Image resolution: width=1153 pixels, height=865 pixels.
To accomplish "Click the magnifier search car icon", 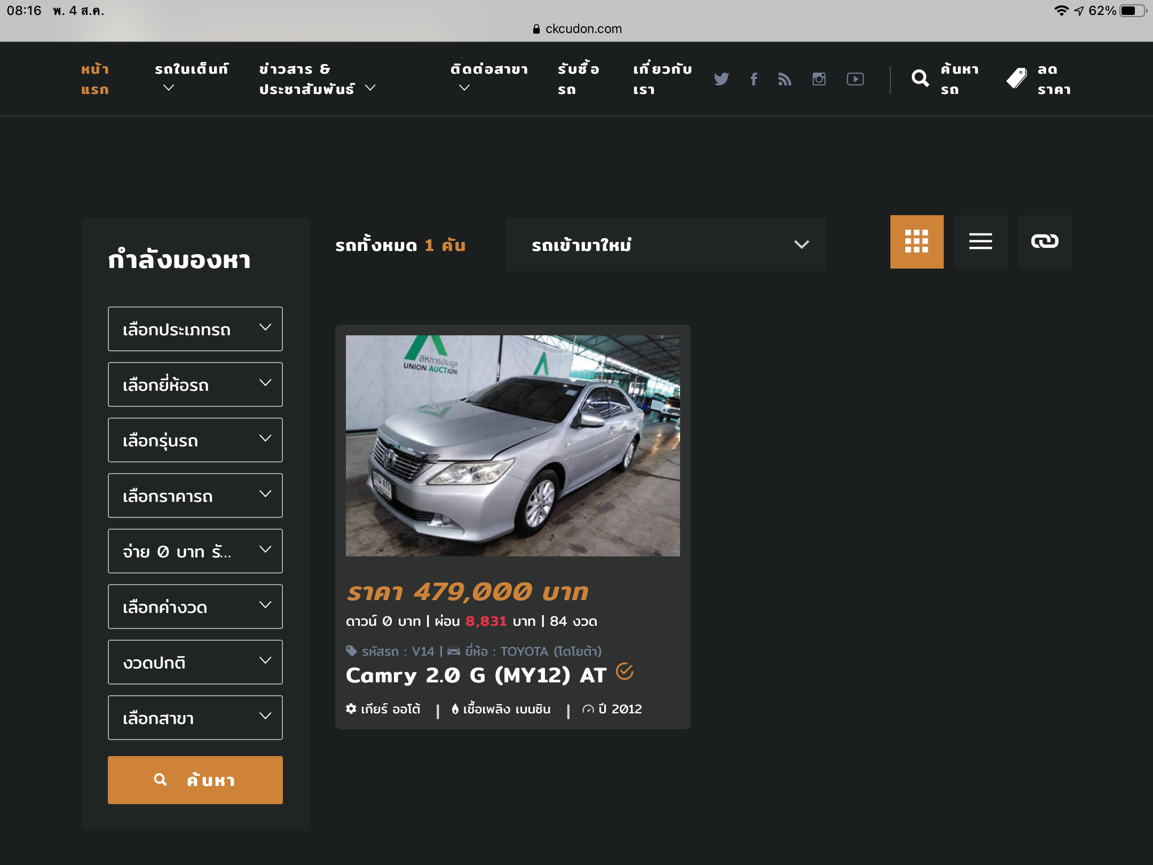I will click(920, 79).
